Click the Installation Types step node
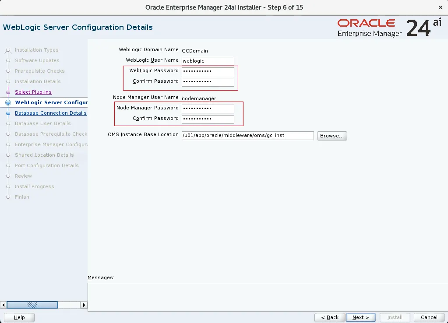 pos(8,50)
